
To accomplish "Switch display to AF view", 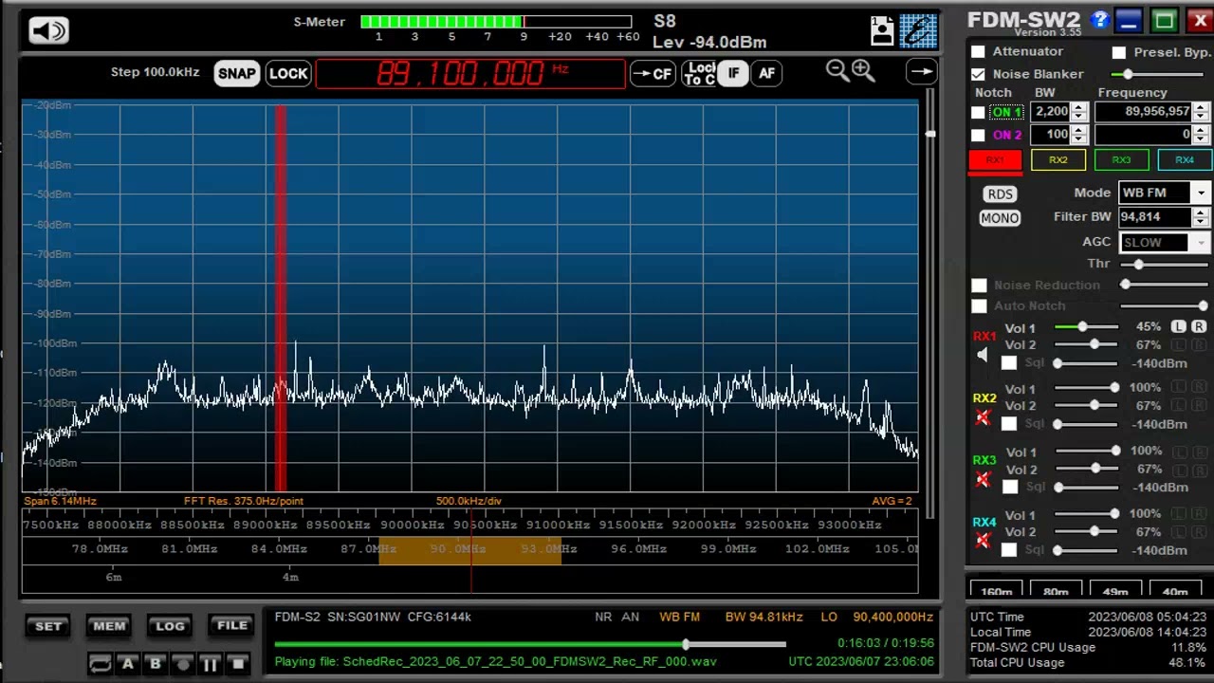I will tap(766, 73).
